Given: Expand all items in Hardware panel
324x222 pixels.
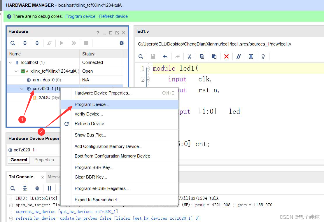Looking at the screenshot, I should click(x=37, y=43).
